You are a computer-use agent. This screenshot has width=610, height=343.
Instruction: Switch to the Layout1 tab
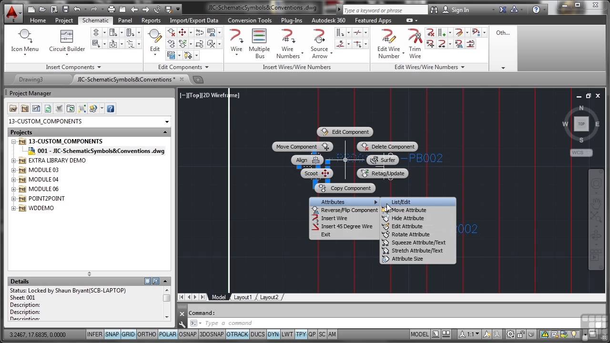[243, 297]
